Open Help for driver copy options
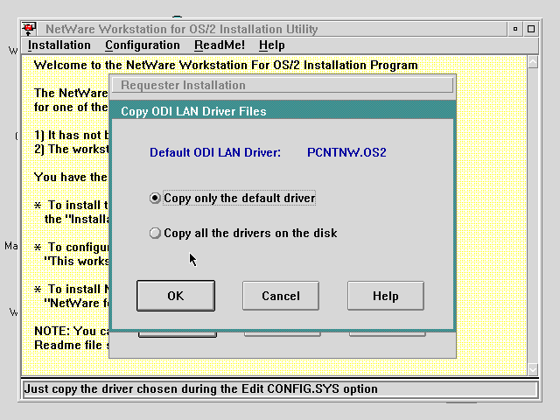Screen dimensions: 560x420 point(386,296)
